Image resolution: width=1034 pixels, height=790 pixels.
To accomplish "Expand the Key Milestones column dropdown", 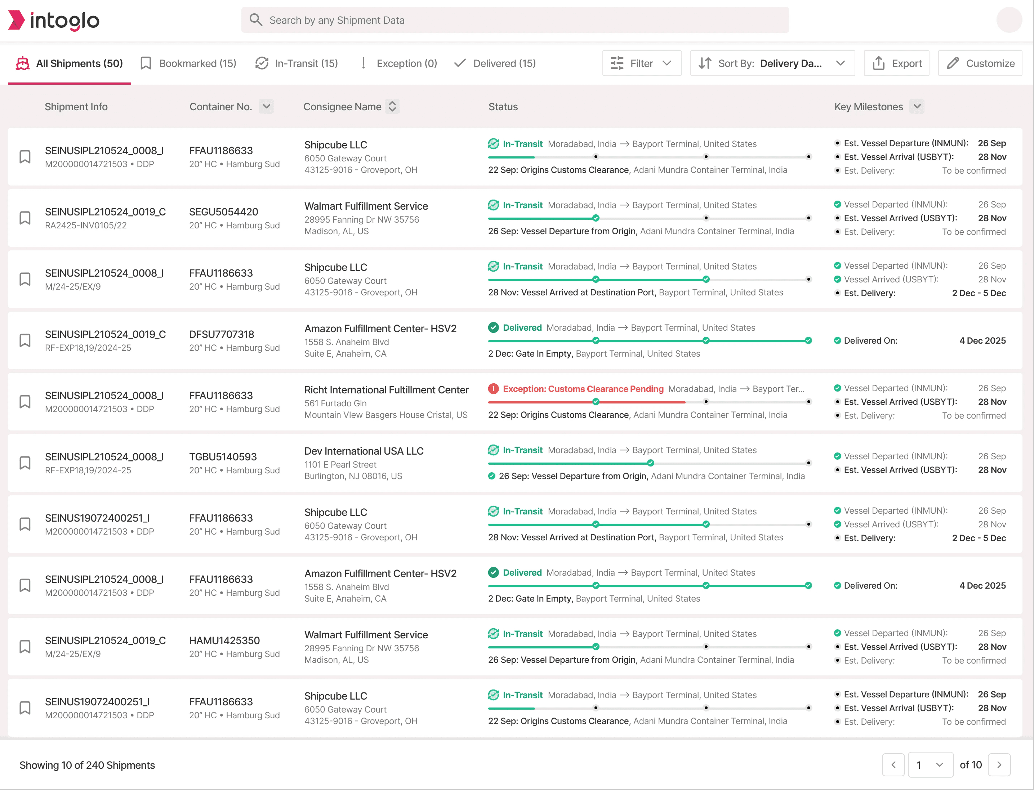I will coord(917,106).
